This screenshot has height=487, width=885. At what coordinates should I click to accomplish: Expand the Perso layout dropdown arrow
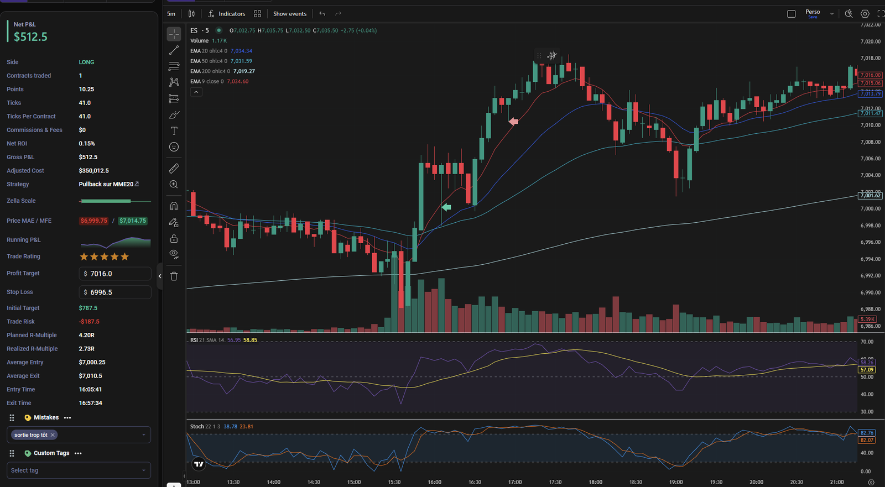(831, 14)
